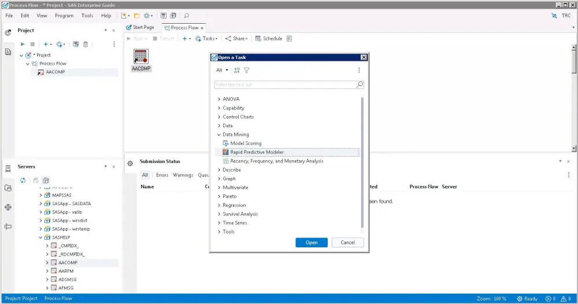Click the Open button in dialog
Image resolution: width=578 pixels, height=304 pixels.
coord(312,243)
